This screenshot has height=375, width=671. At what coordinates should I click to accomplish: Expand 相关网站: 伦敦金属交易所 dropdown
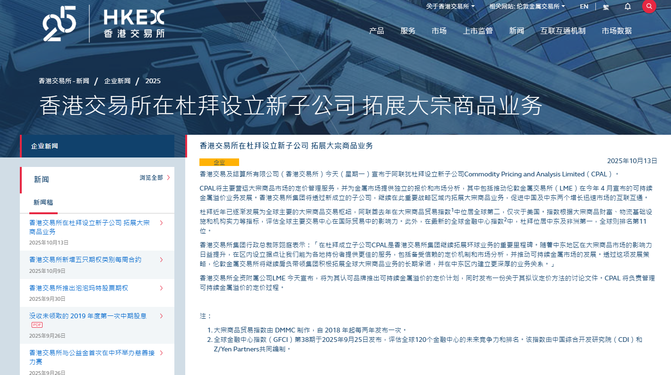tap(527, 7)
